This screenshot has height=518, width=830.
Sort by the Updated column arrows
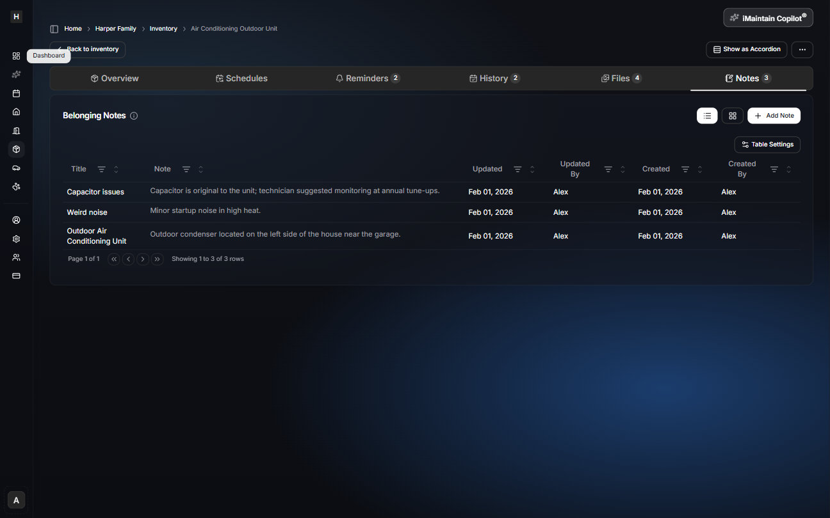[x=532, y=169]
